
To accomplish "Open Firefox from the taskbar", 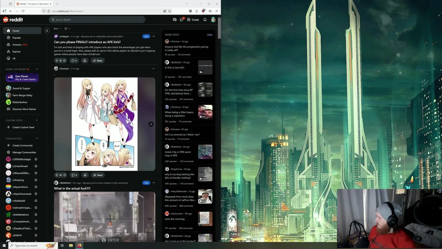I will pos(79,246).
